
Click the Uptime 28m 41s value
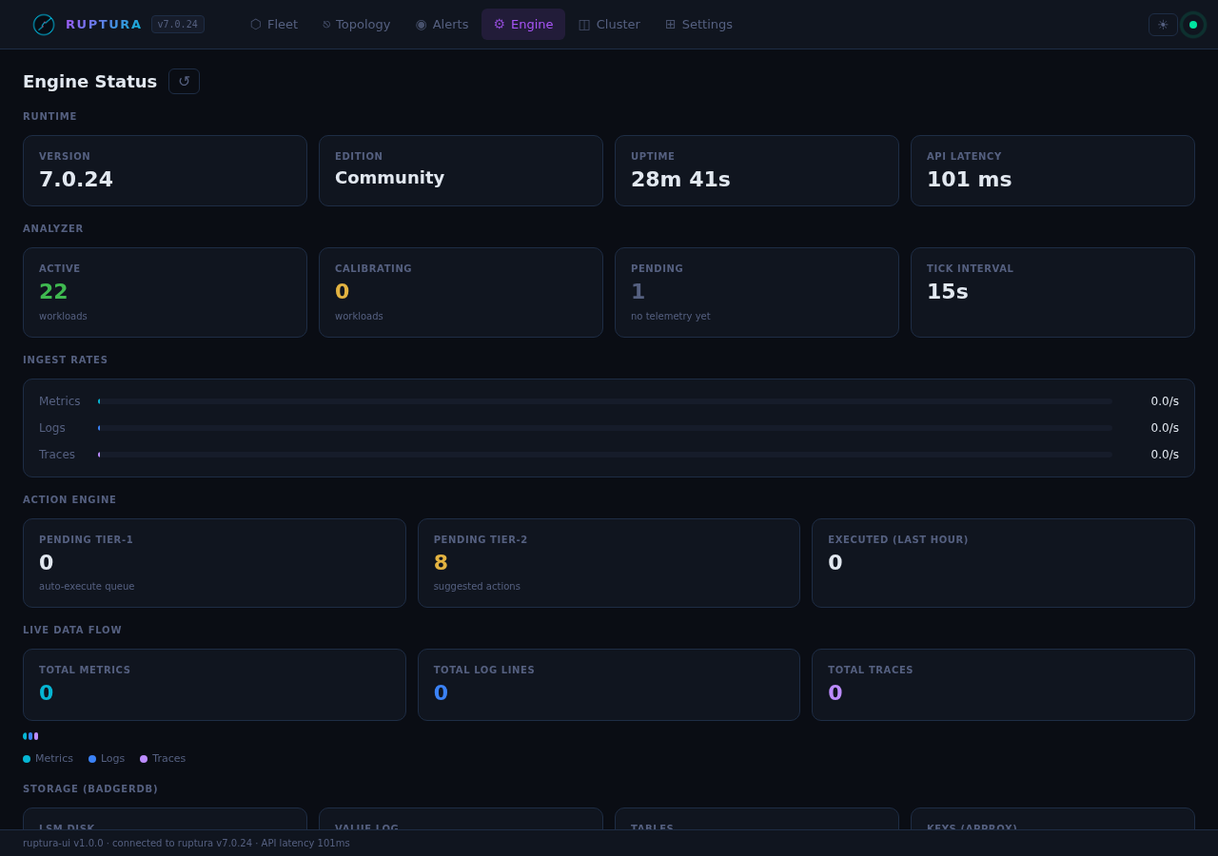680,179
